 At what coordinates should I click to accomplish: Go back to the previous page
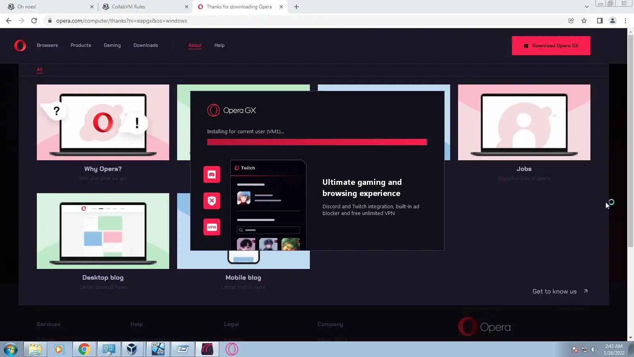[9, 21]
